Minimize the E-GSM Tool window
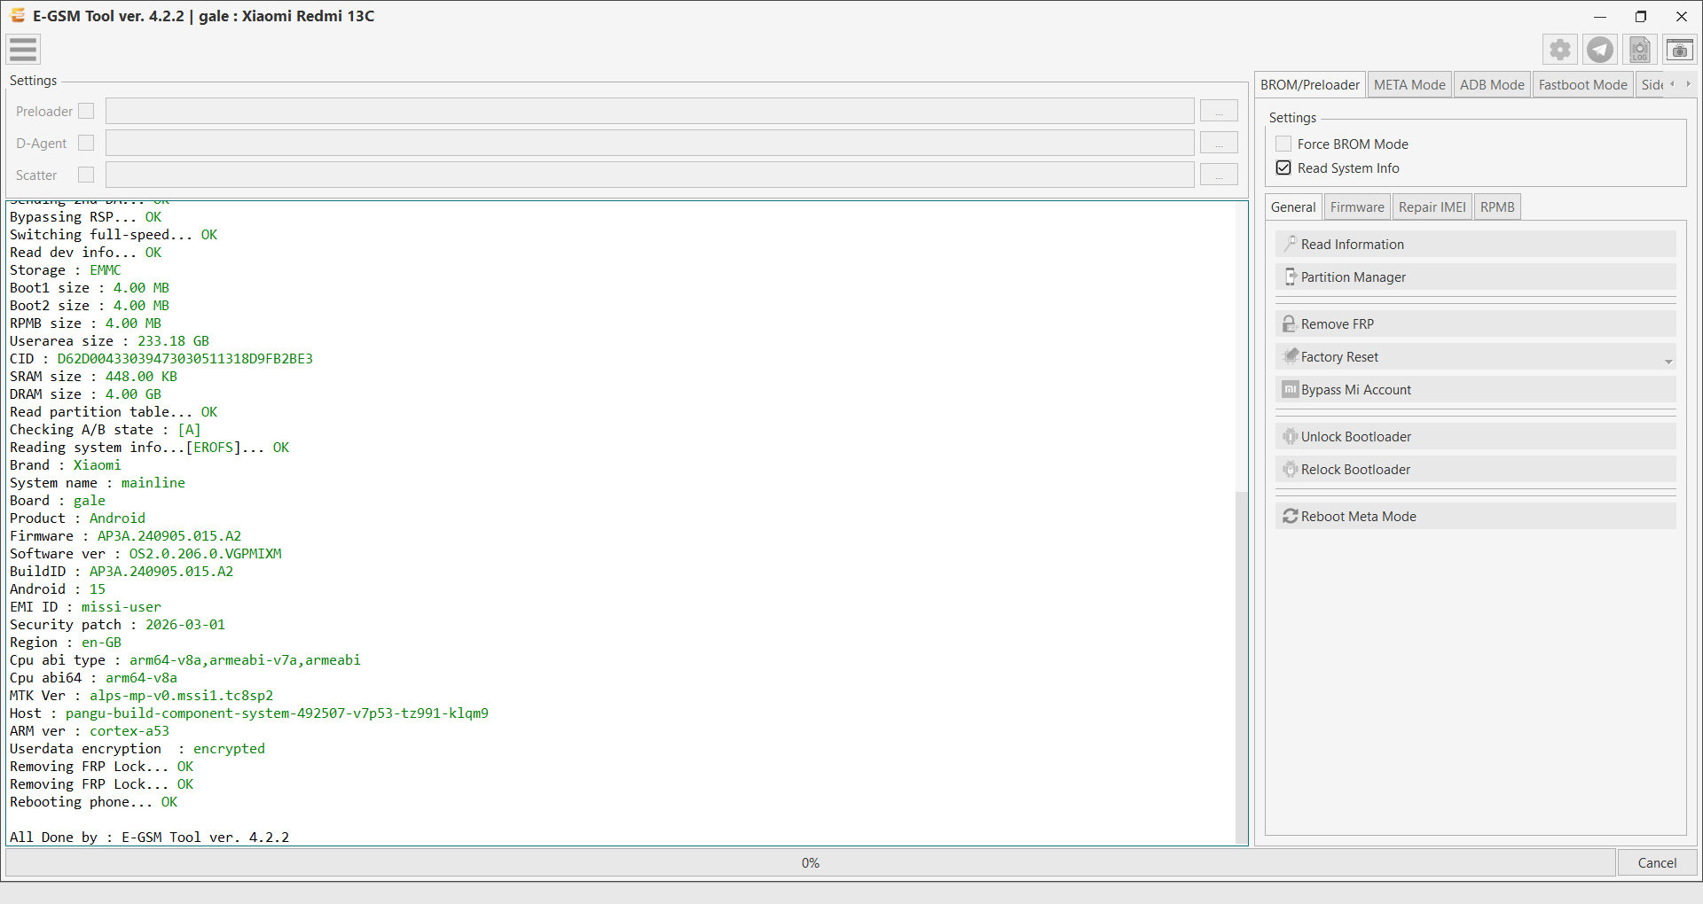The height and width of the screenshot is (904, 1703). coord(1600,16)
